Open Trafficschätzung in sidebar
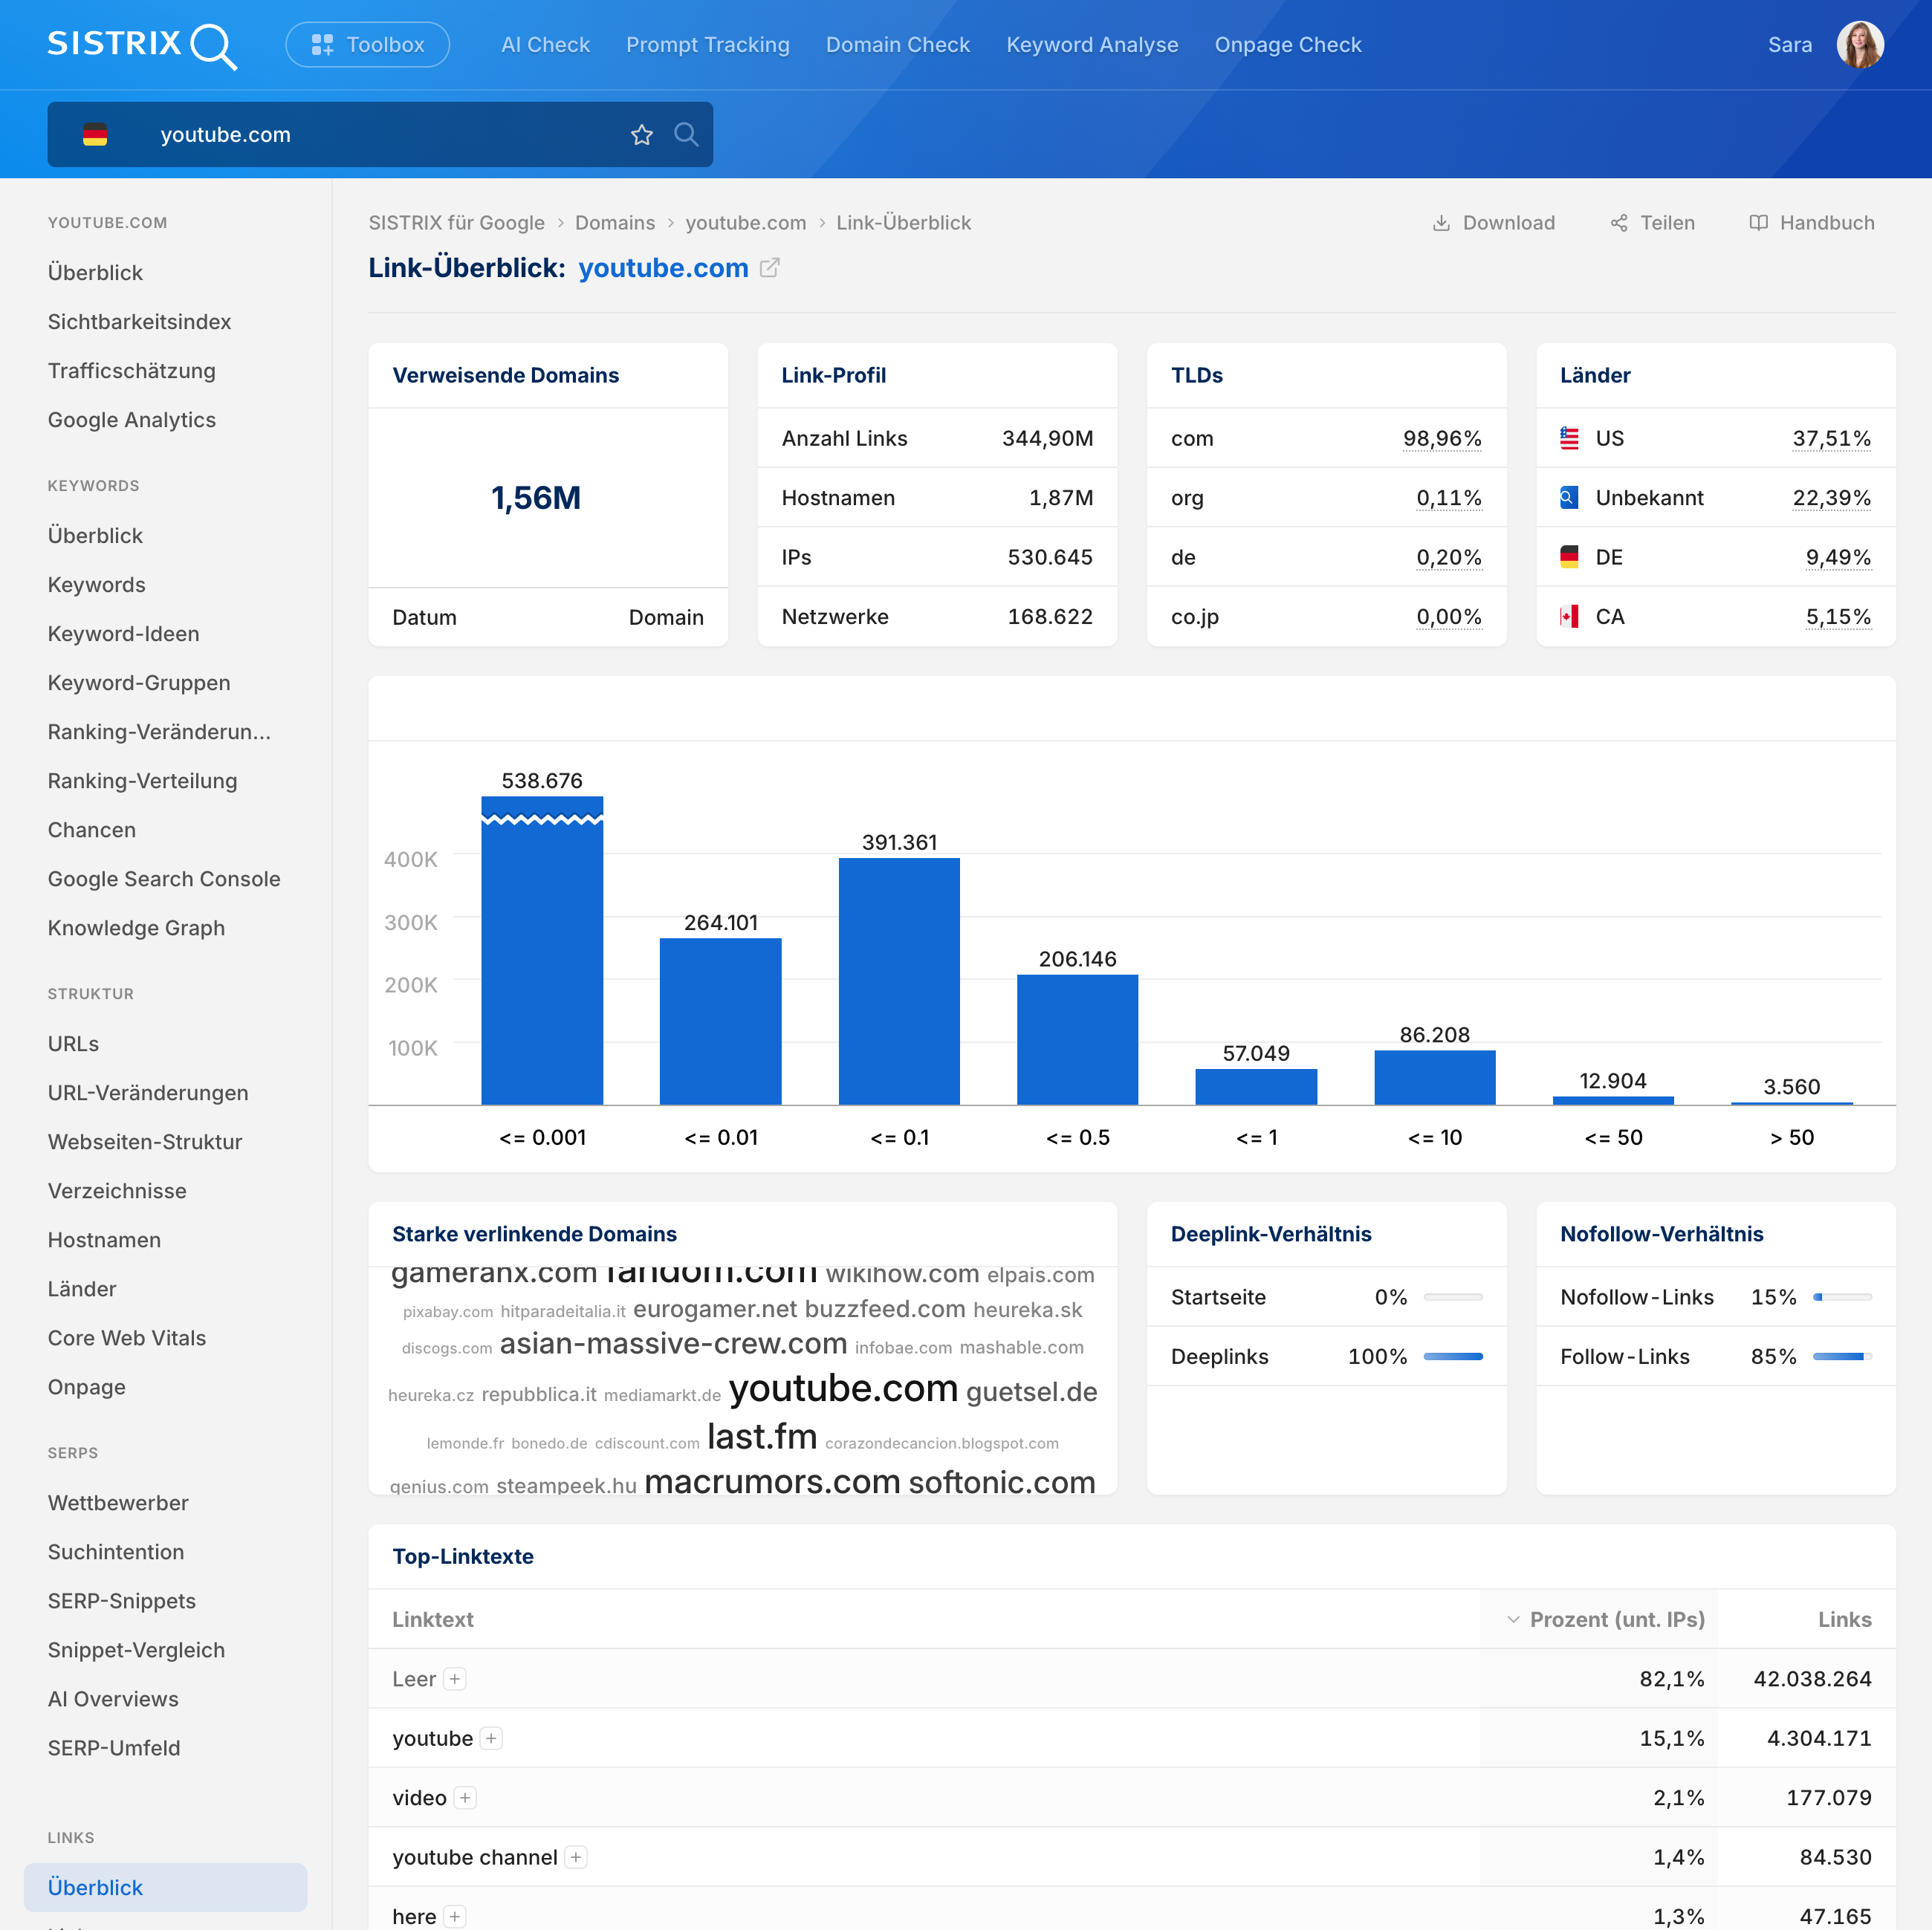 coord(131,371)
